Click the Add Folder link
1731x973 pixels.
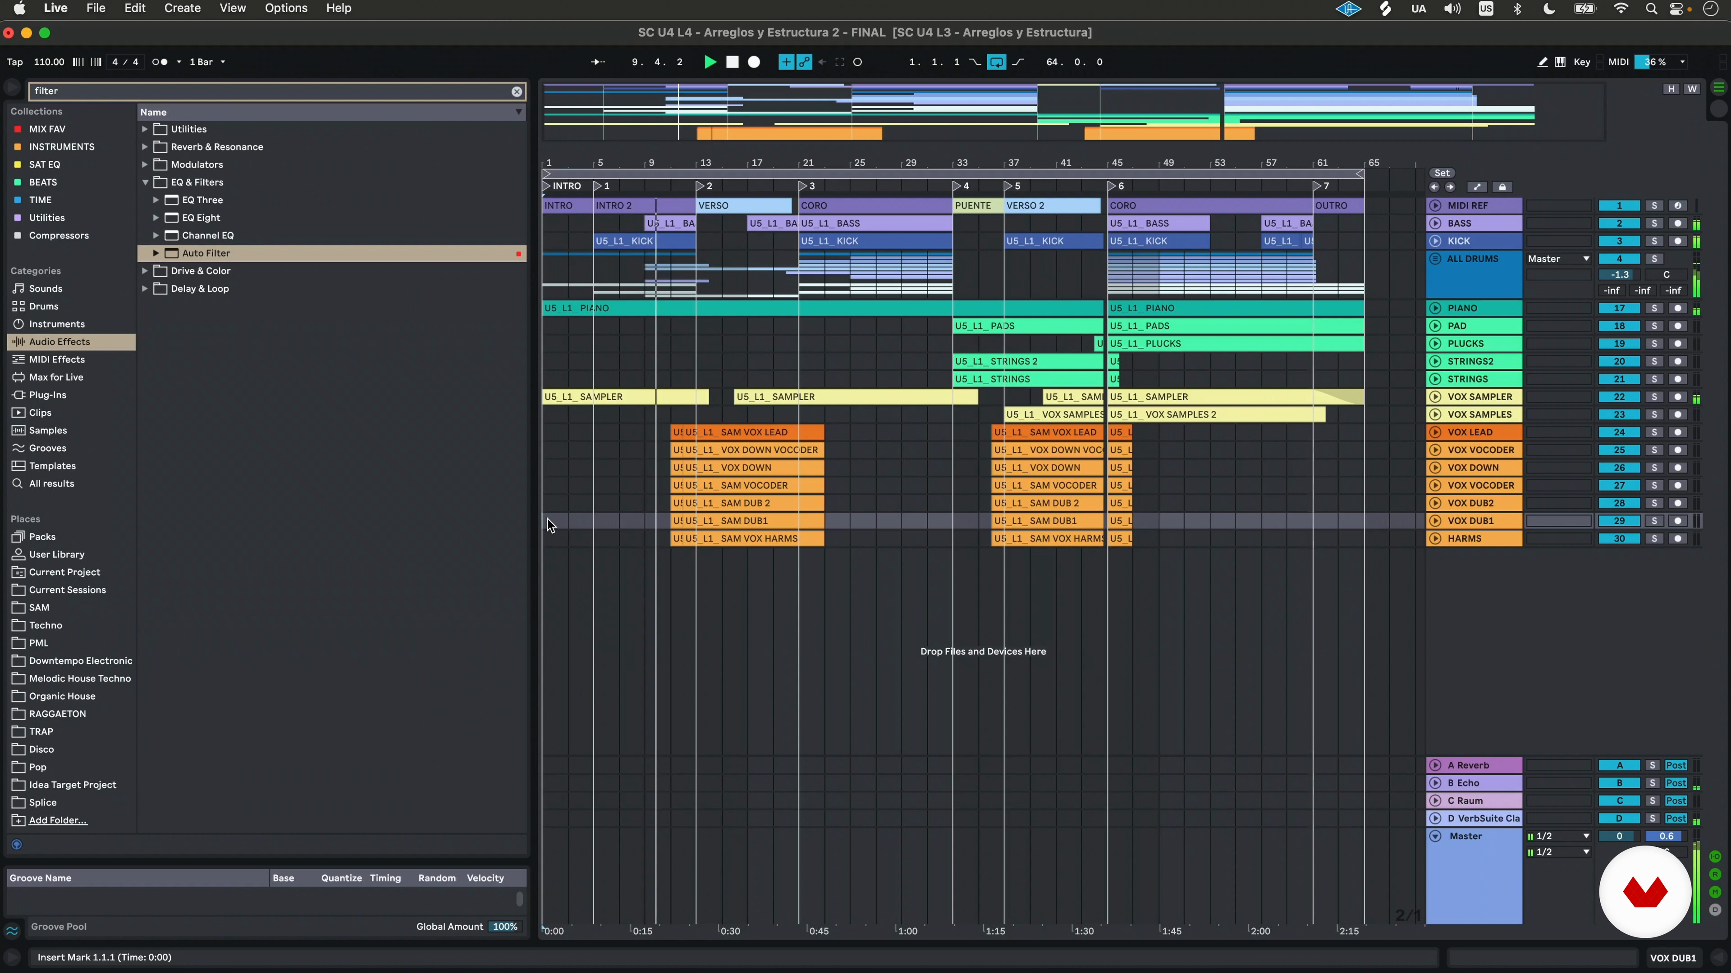click(58, 820)
